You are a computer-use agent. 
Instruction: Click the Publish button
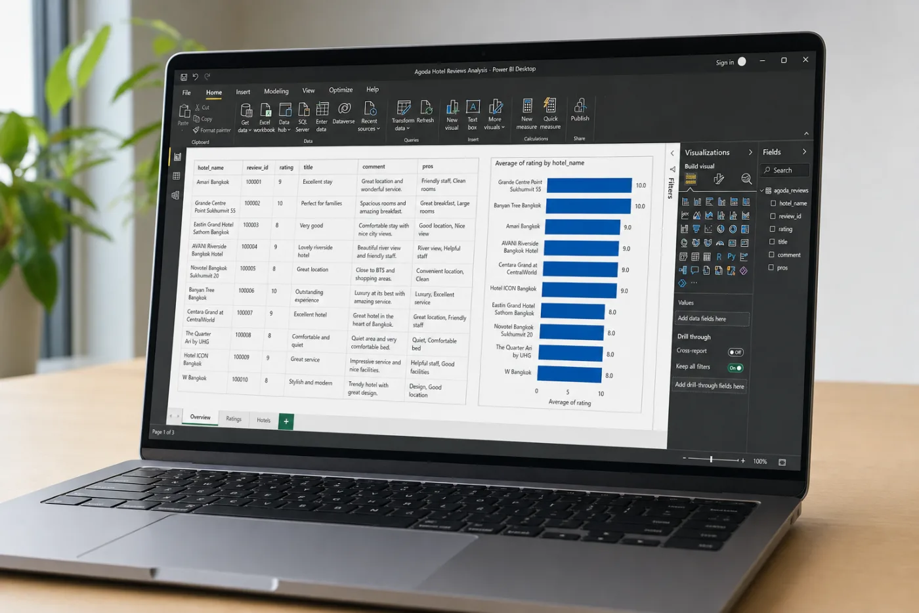pyautogui.click(x=580, y=110)
